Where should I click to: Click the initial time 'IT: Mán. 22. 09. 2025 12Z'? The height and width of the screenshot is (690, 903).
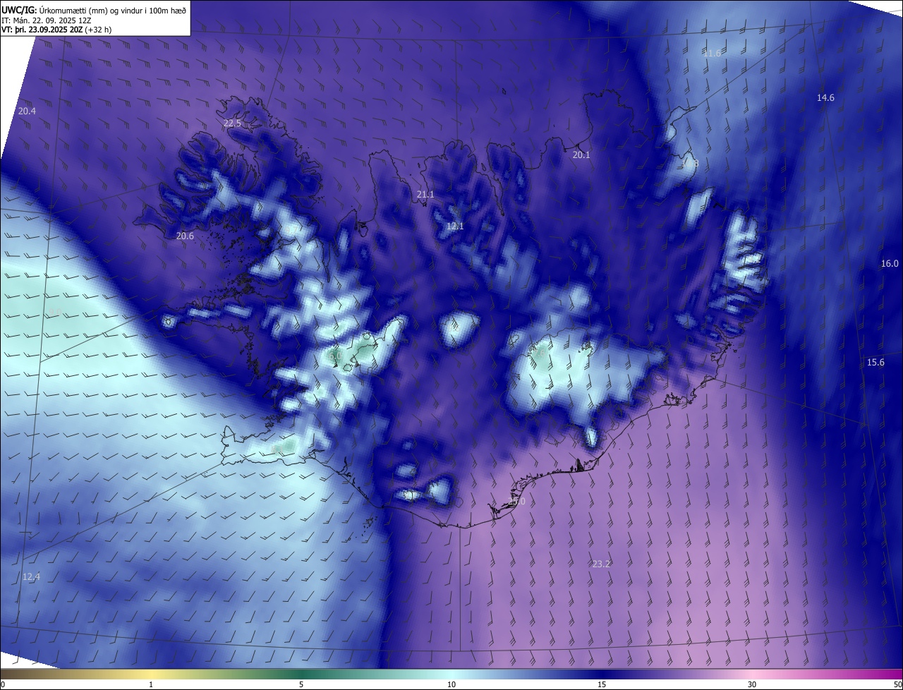[48, 20]
